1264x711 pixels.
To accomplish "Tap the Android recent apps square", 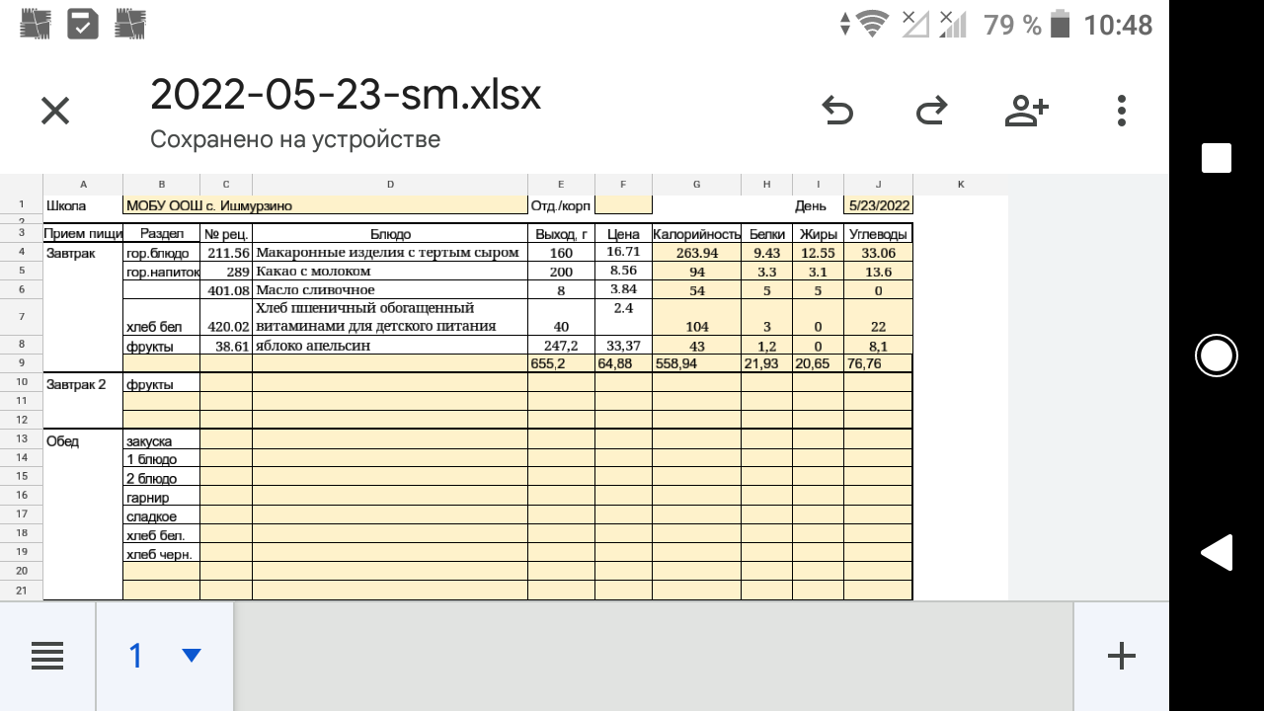I will (x=1216, y=158).
